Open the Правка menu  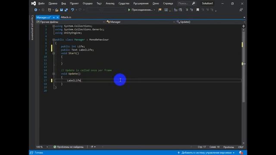pos(53,3)
